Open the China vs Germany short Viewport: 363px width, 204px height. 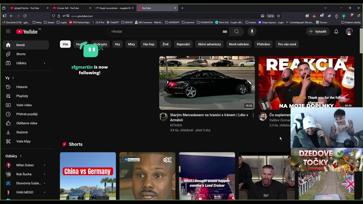point(88,176)
